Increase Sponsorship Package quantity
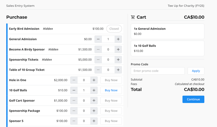This screenshot has width=217, height=127. pyautogui.click(x=94, y=111)
